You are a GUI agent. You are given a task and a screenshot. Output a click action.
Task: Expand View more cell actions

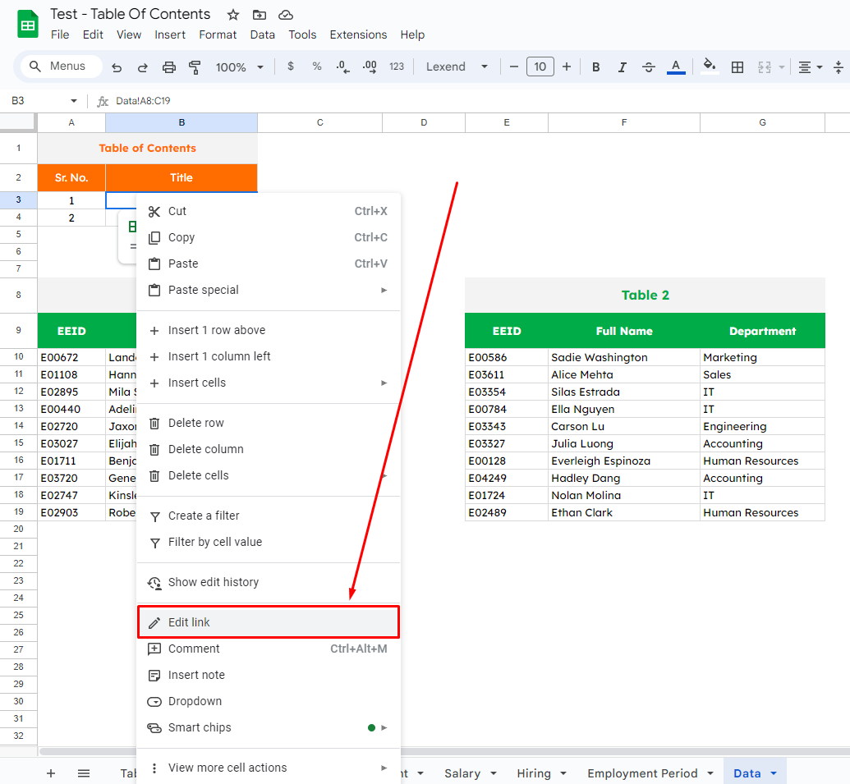[x=269, y=768]
